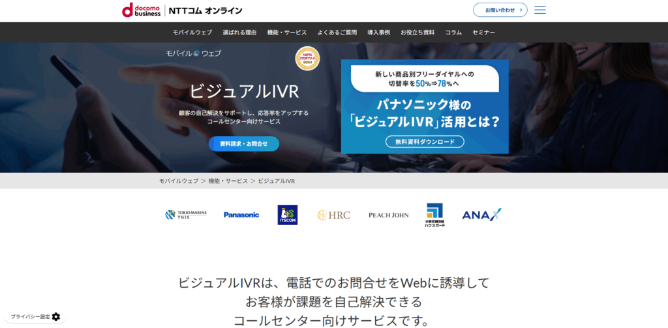Click the ASPIC award badge
Viewport: 668px width, 328px height.
pyautogui.click(x=307, y=59)
